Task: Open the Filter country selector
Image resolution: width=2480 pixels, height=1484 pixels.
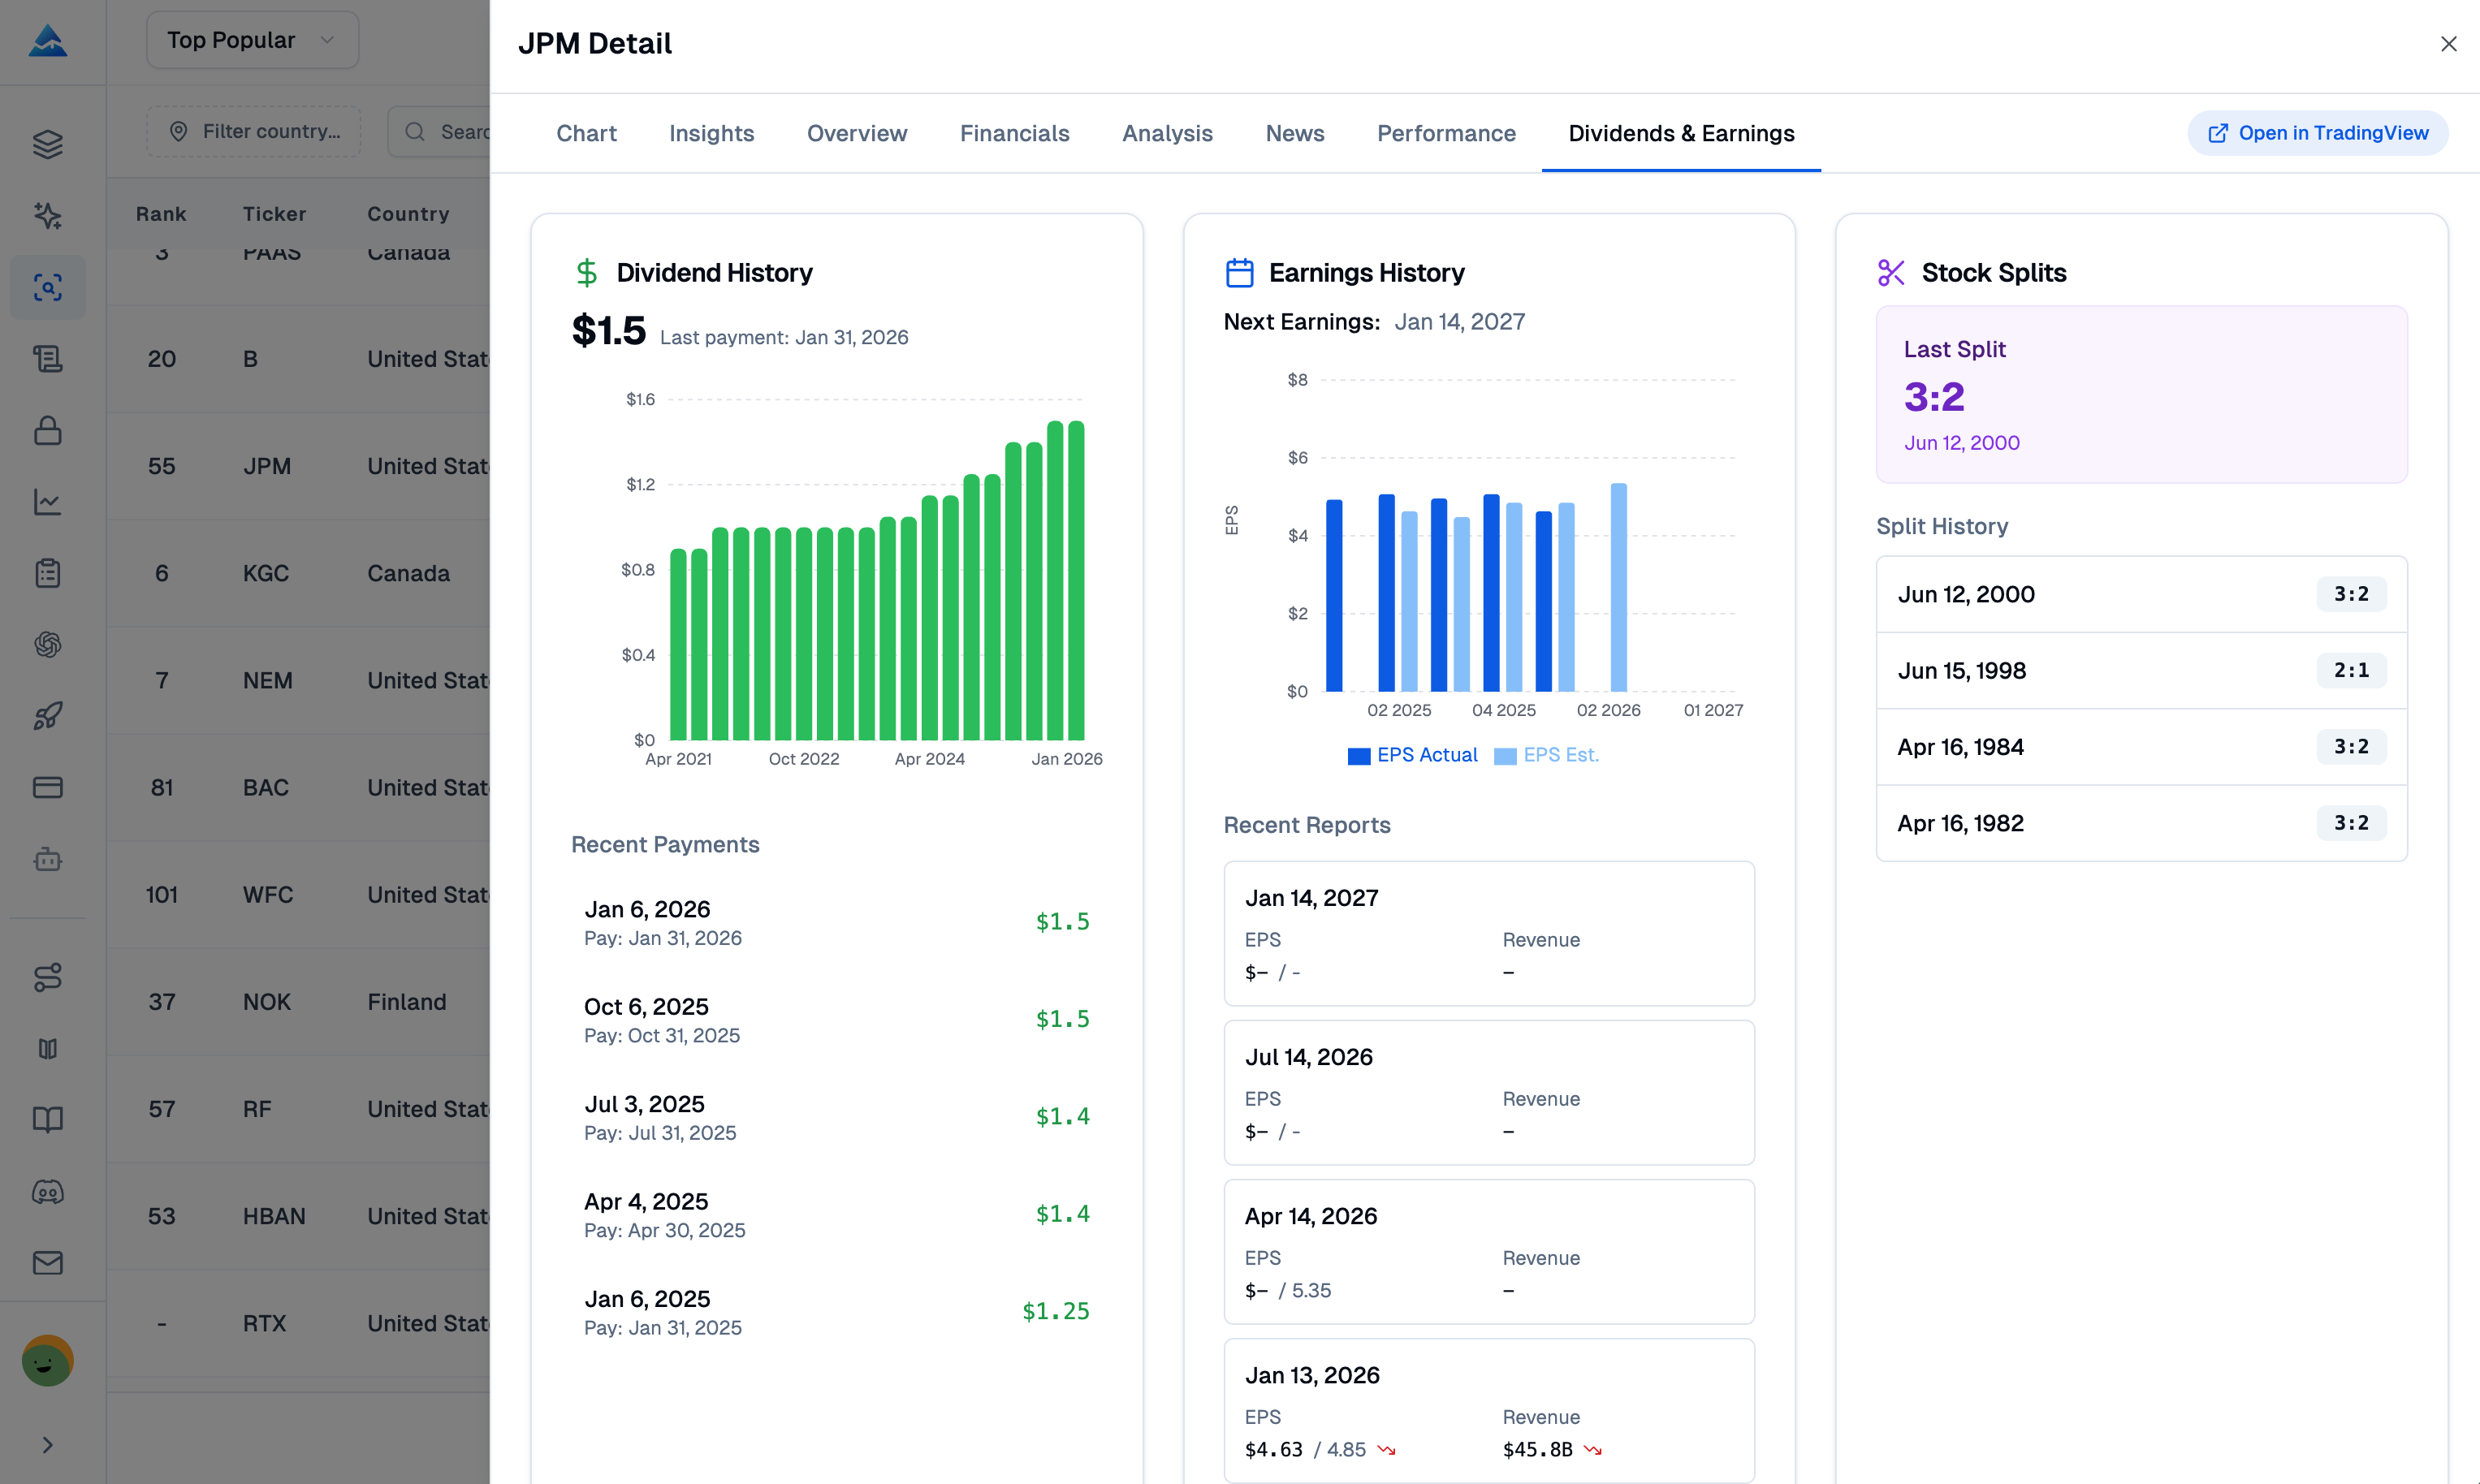Action: coord(254,132)
